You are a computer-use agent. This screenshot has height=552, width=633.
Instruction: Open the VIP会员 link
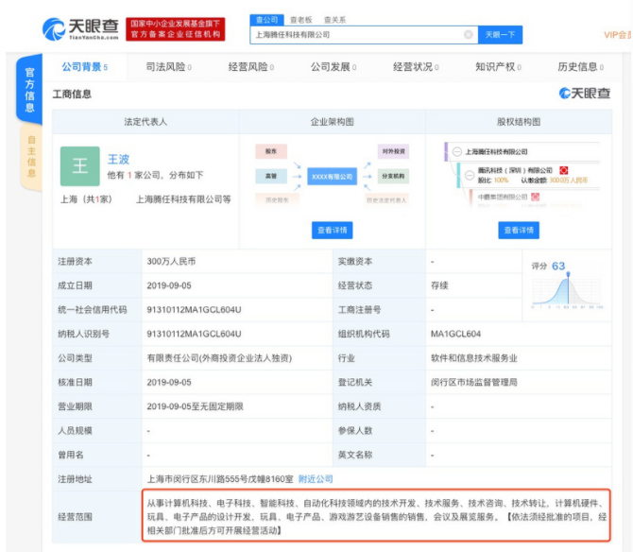(618, 35)
